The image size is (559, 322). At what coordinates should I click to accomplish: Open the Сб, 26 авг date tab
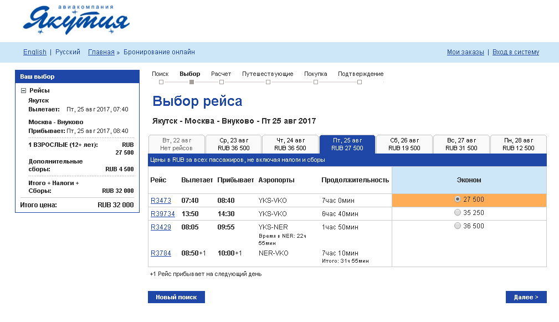(404, 144)
